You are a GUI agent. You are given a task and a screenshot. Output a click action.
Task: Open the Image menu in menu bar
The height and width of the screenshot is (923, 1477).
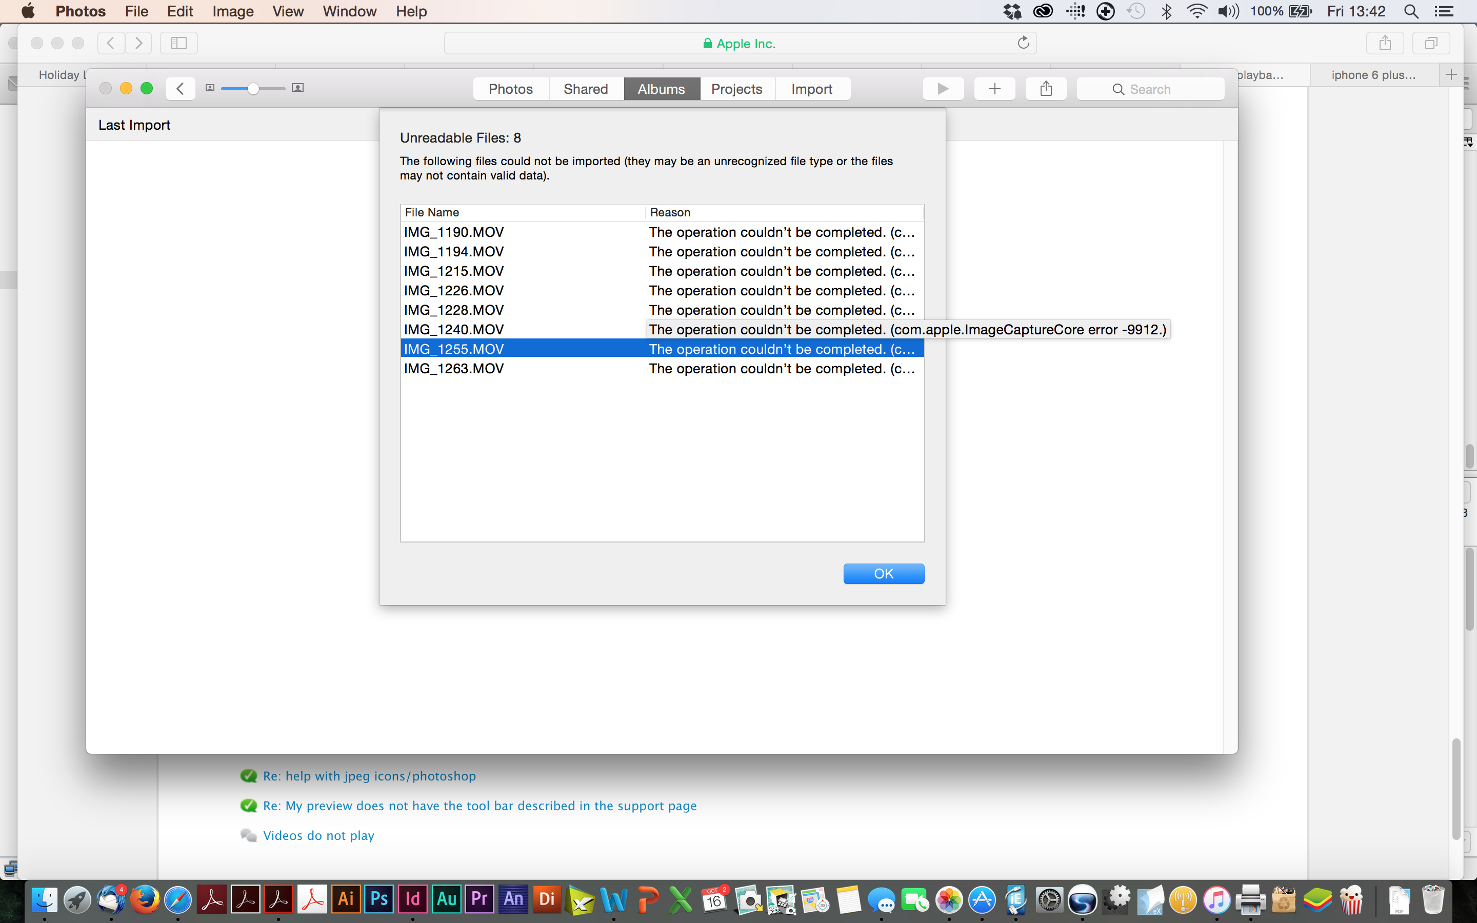(232, 11)
